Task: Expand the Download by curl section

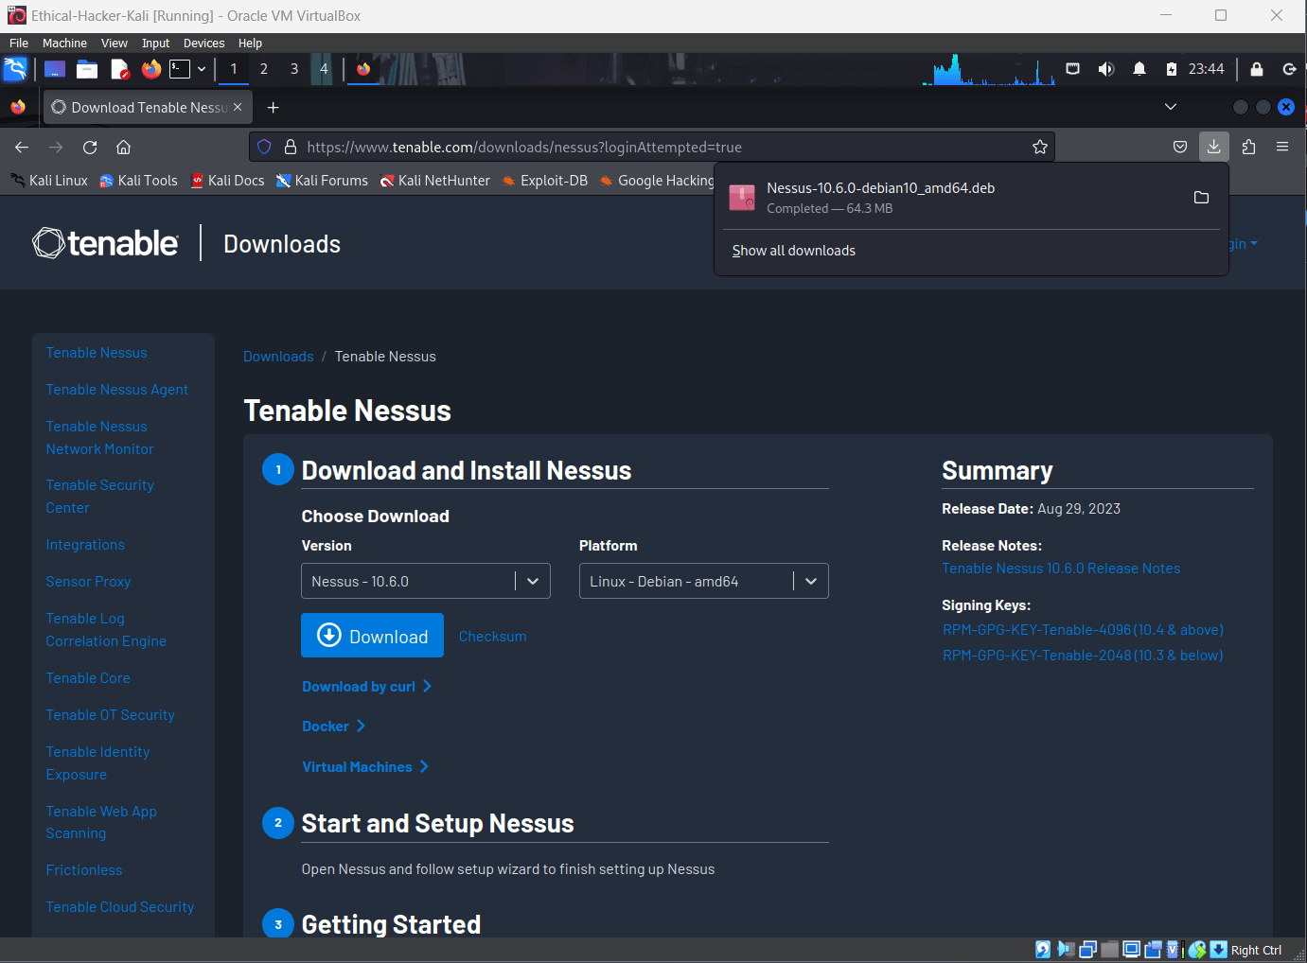Action: tap(367, 687)
